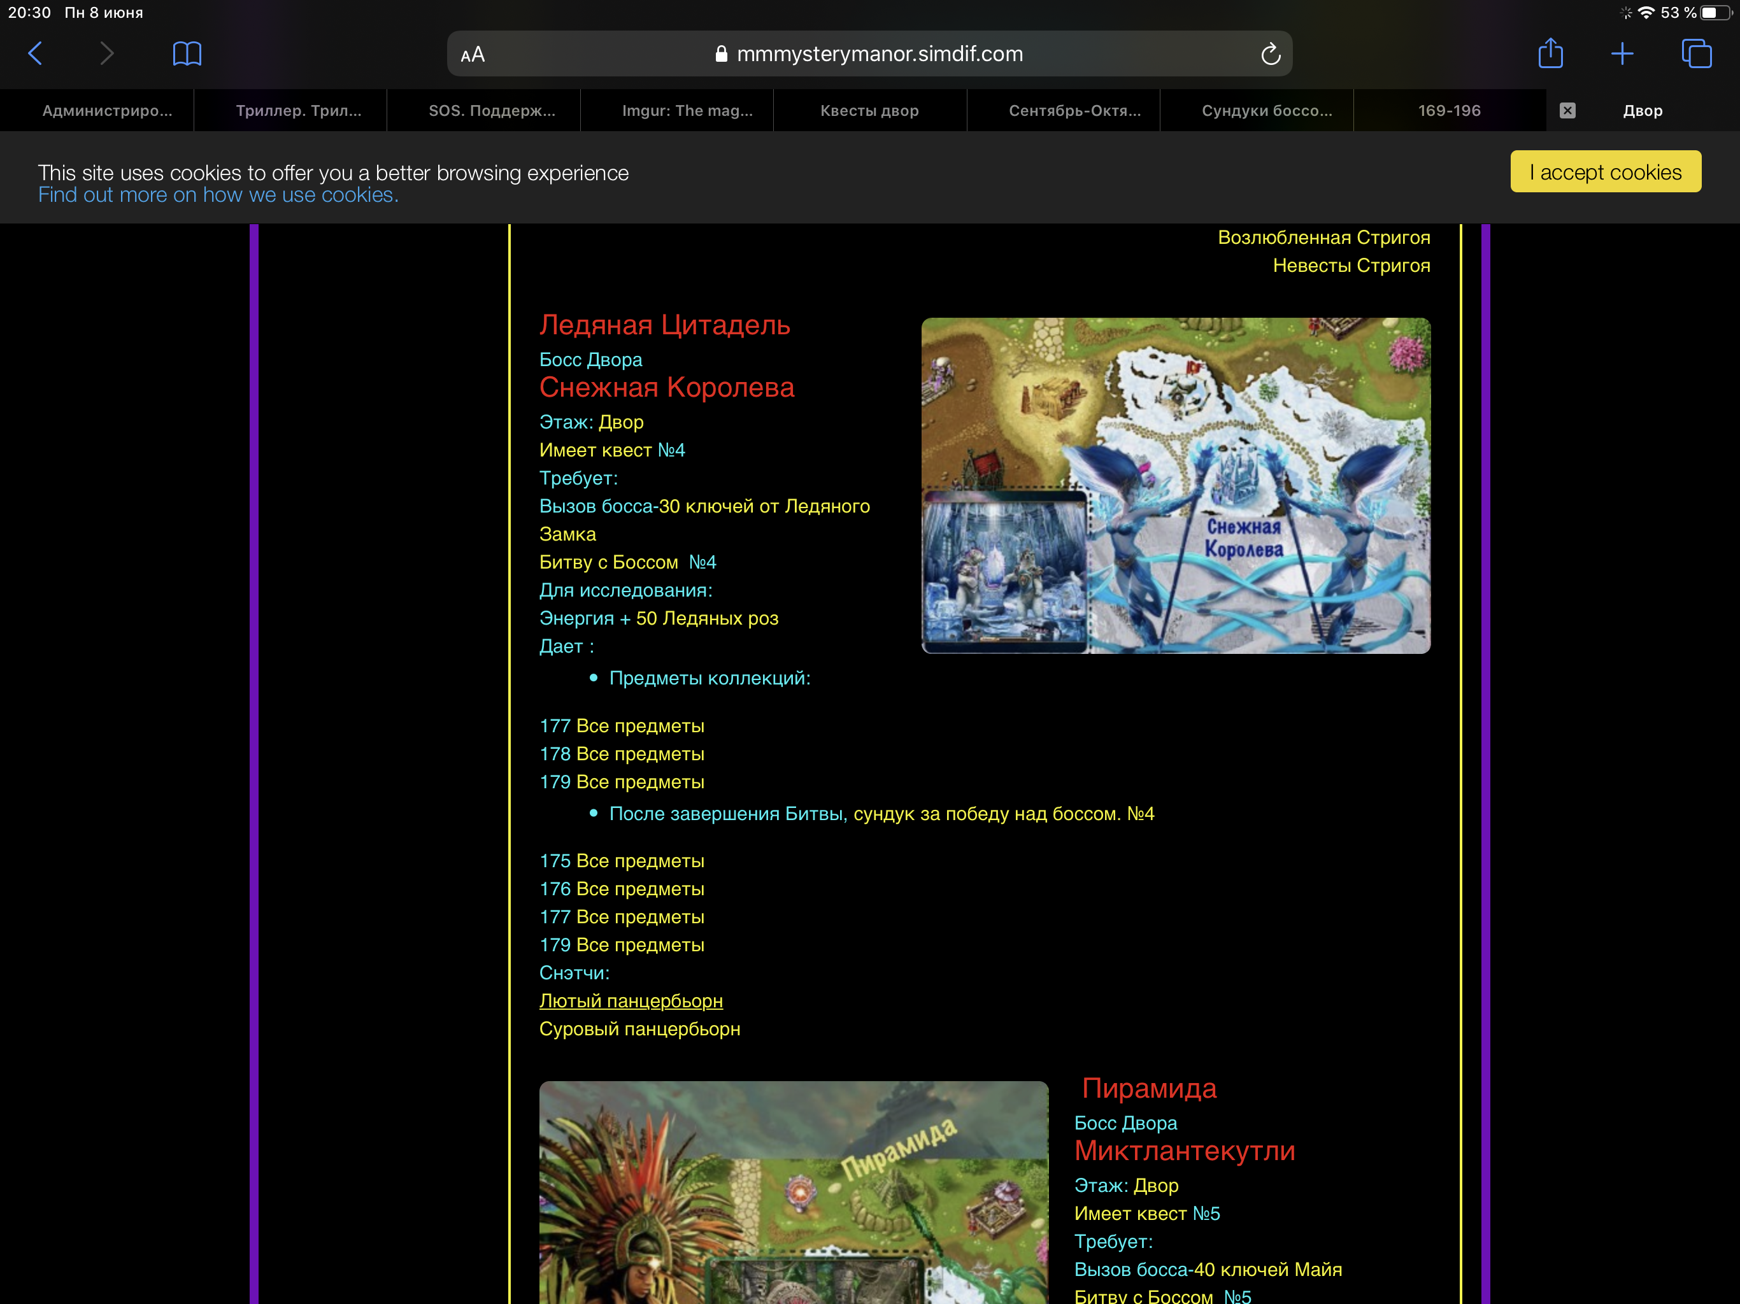This screenshot has width=1740, height=1304.
Task: Click first 177 Все предметы line
Action: pos(622,726)
